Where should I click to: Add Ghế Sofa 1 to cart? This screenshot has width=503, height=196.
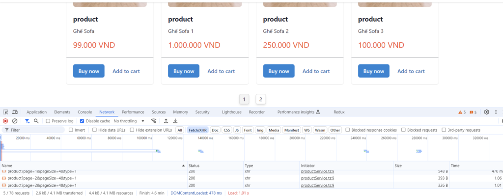pos(221,71)
